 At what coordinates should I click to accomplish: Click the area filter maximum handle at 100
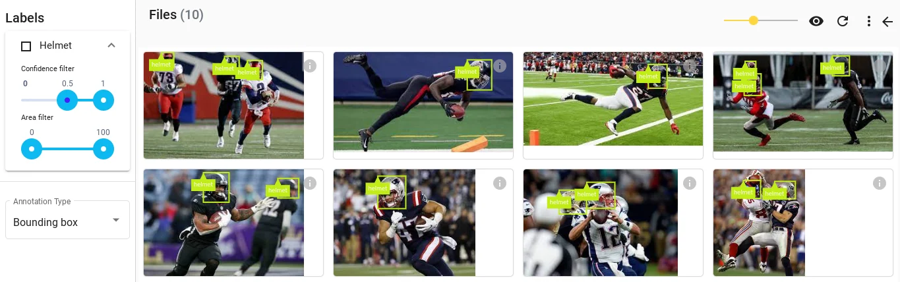click(104, 150)
